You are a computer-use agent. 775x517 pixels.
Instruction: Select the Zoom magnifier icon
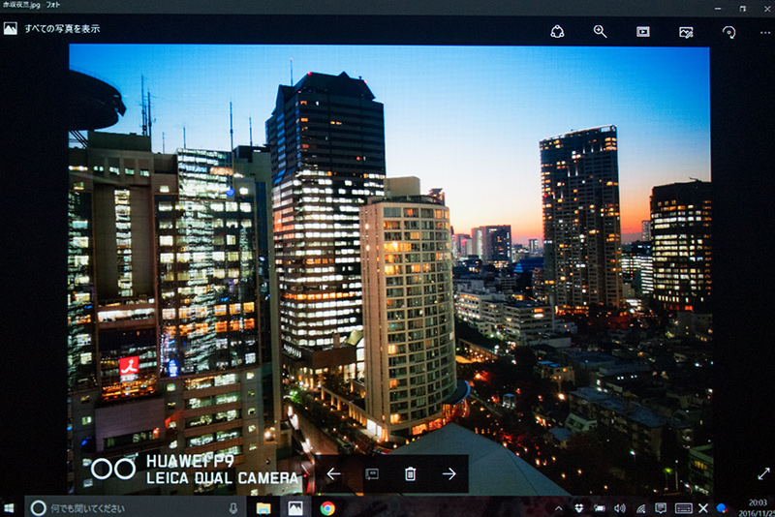click(x=600, y=32)
